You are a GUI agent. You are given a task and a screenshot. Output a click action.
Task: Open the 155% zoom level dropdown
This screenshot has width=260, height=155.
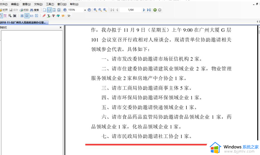(x=85, y=10)
